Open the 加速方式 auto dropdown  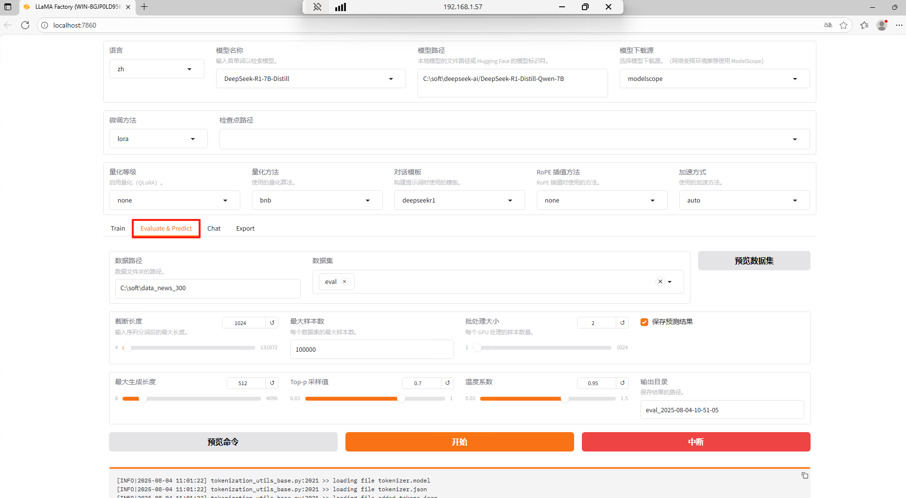click(x=744, y=200)
